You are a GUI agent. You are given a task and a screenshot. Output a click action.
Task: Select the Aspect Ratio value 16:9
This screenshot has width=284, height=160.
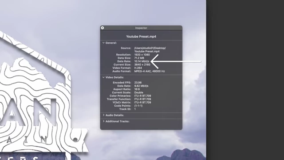point(137,89)
